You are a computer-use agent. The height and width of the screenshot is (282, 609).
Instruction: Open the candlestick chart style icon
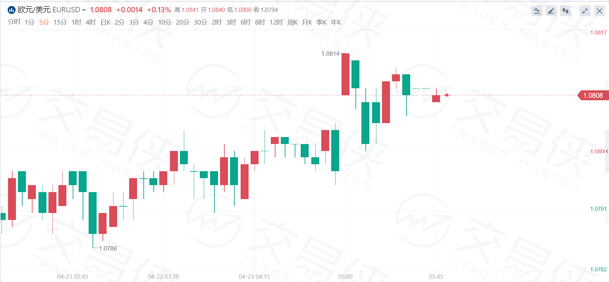click(x=566, y=11)
